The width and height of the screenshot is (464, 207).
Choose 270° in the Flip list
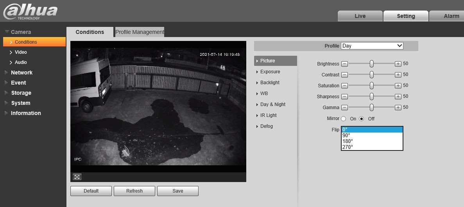pyautogui.click(x=372, y=147)
